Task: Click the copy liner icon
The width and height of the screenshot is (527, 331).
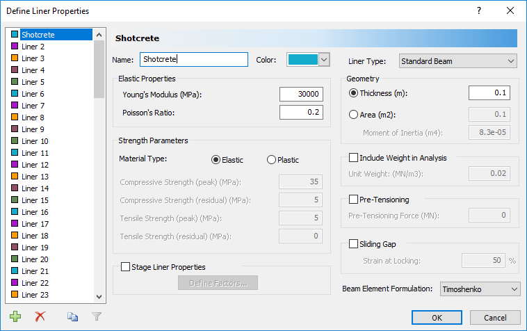Action: click(x=72, y=316)
